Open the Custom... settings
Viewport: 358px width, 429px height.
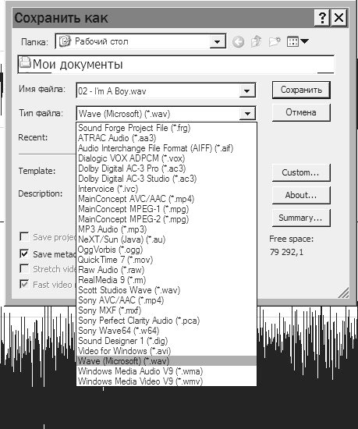pyautogui.click(x=301, y=172)
